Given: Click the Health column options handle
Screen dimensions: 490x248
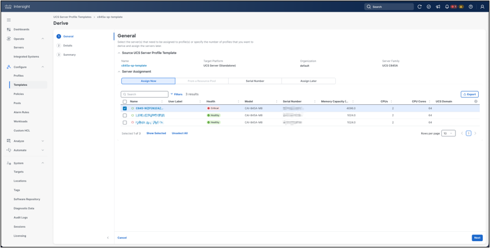Looking at the screenshot, I should (x=238, y=101).
